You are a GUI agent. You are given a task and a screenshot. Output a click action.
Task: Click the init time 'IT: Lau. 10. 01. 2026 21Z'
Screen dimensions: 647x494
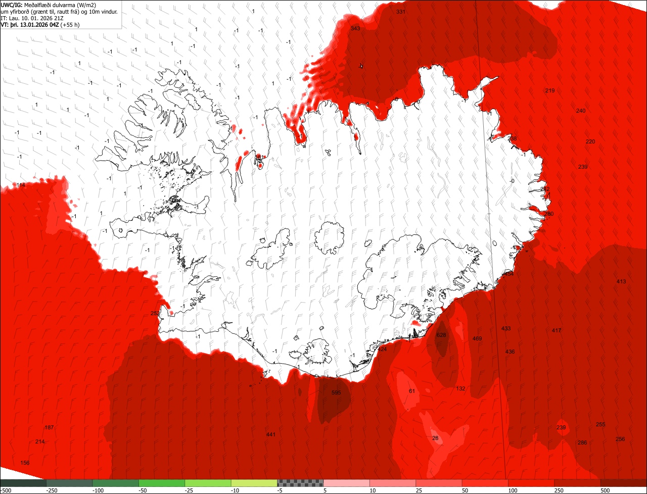tap(32, 18)
